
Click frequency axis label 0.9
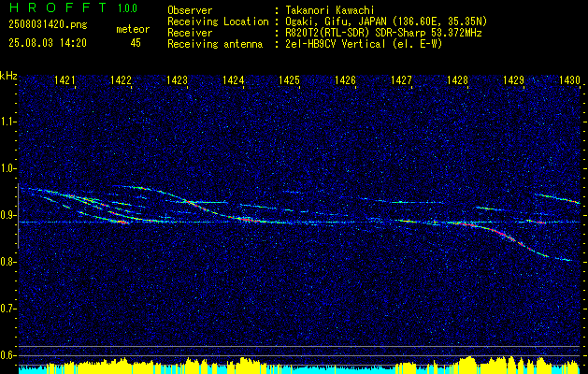point(7,215)
